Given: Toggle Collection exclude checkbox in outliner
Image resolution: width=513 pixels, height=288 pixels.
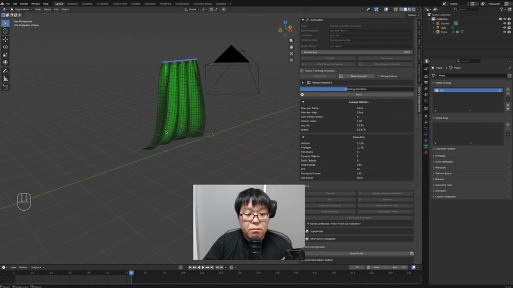Looking at the screenshot, I should 500,19.
